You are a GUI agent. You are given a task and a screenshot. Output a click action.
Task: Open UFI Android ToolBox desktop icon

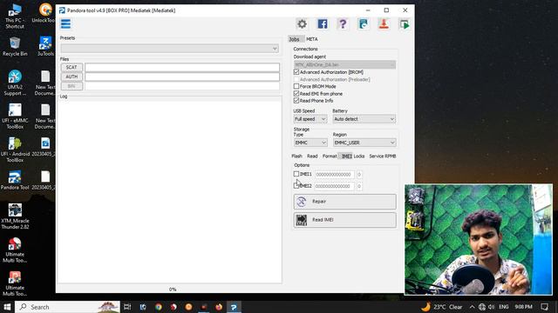pyautogui.click(x=15, y=150)
